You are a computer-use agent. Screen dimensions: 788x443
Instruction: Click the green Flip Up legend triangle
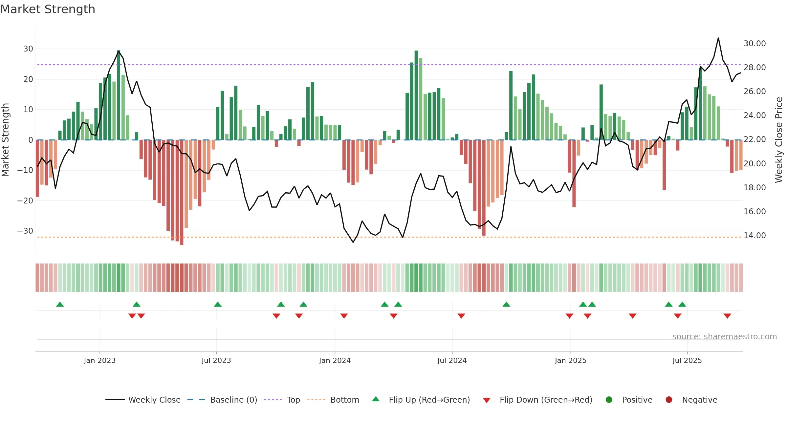coord(376,399)
